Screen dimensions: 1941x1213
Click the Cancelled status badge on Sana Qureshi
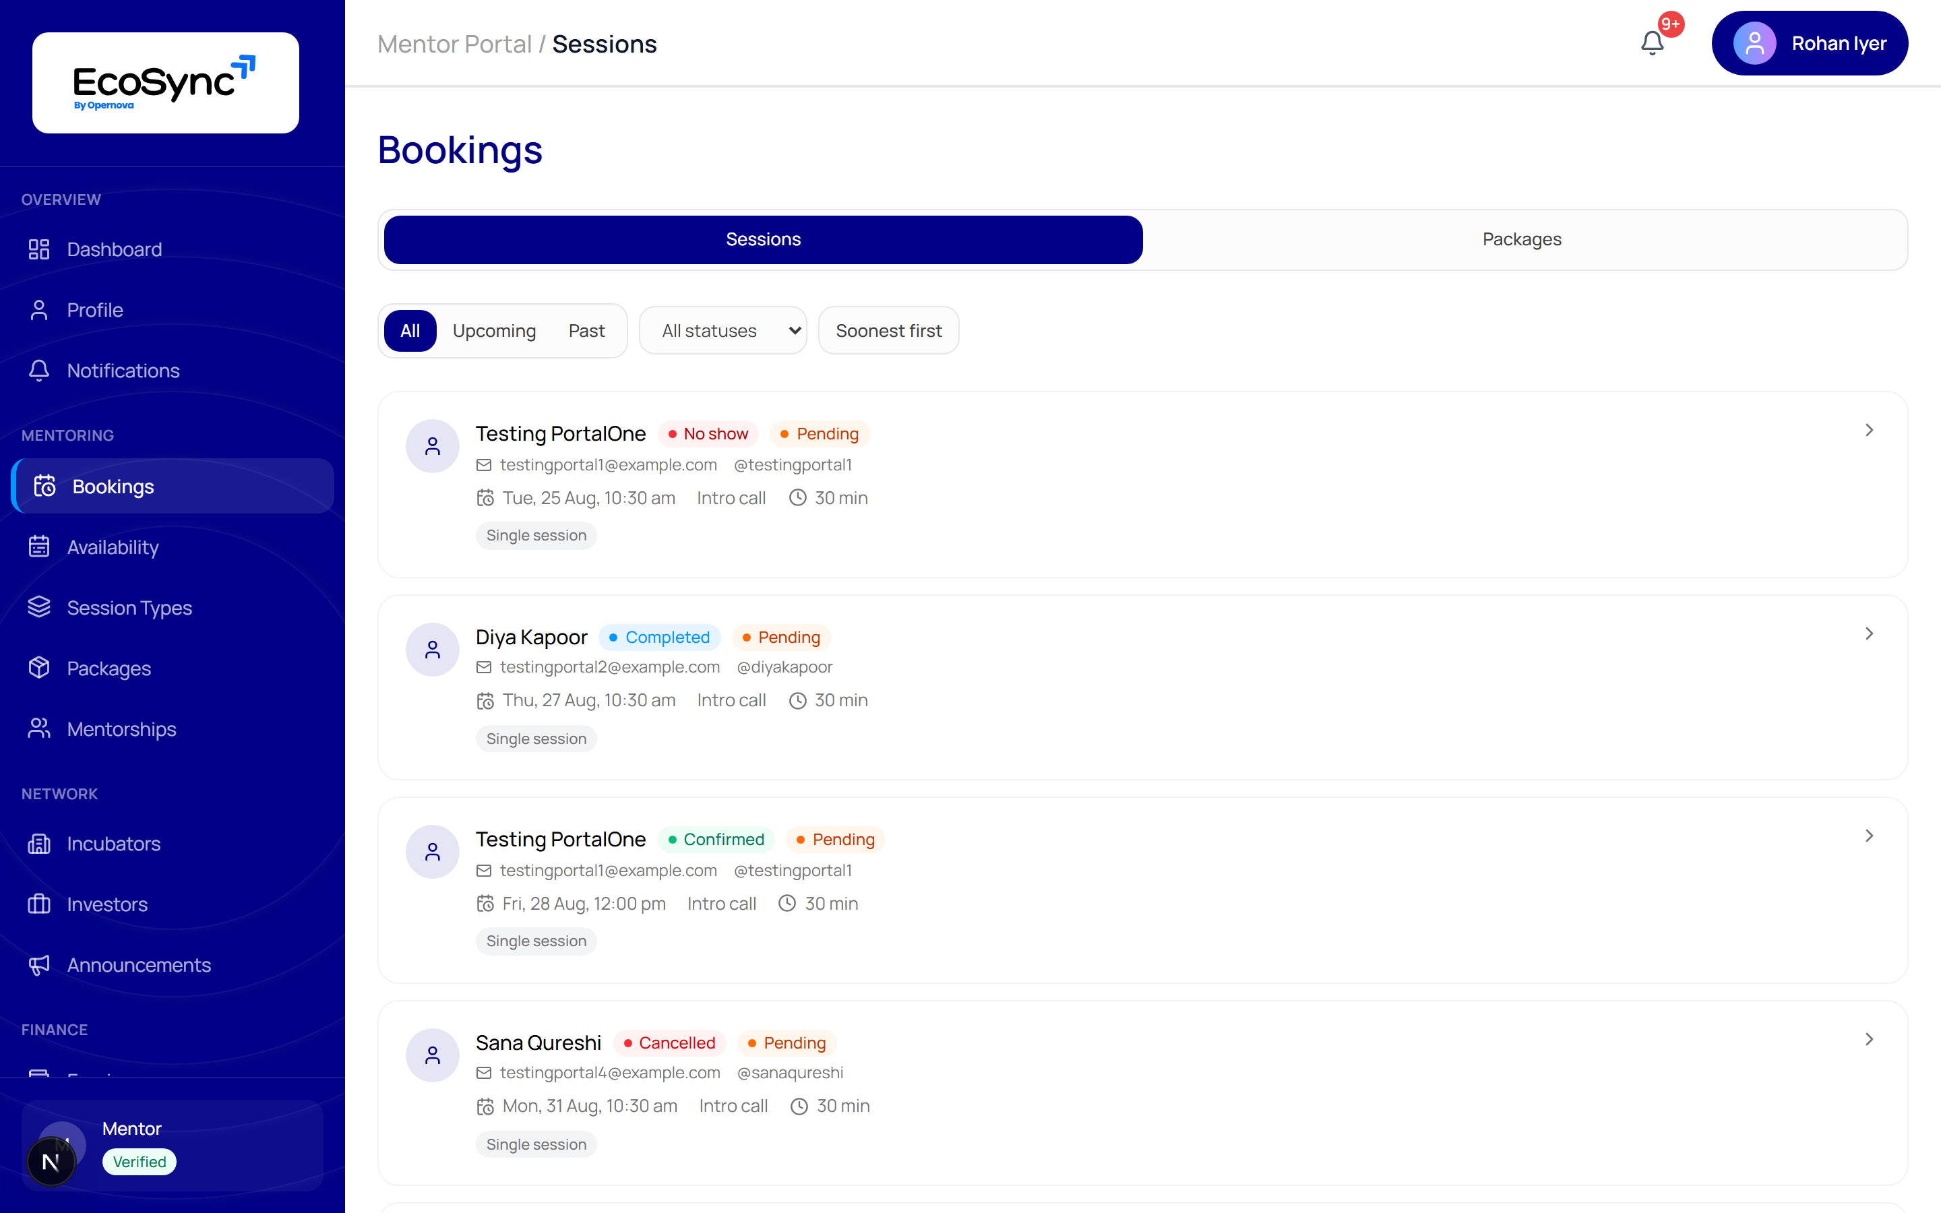(x=669, y=1042)
